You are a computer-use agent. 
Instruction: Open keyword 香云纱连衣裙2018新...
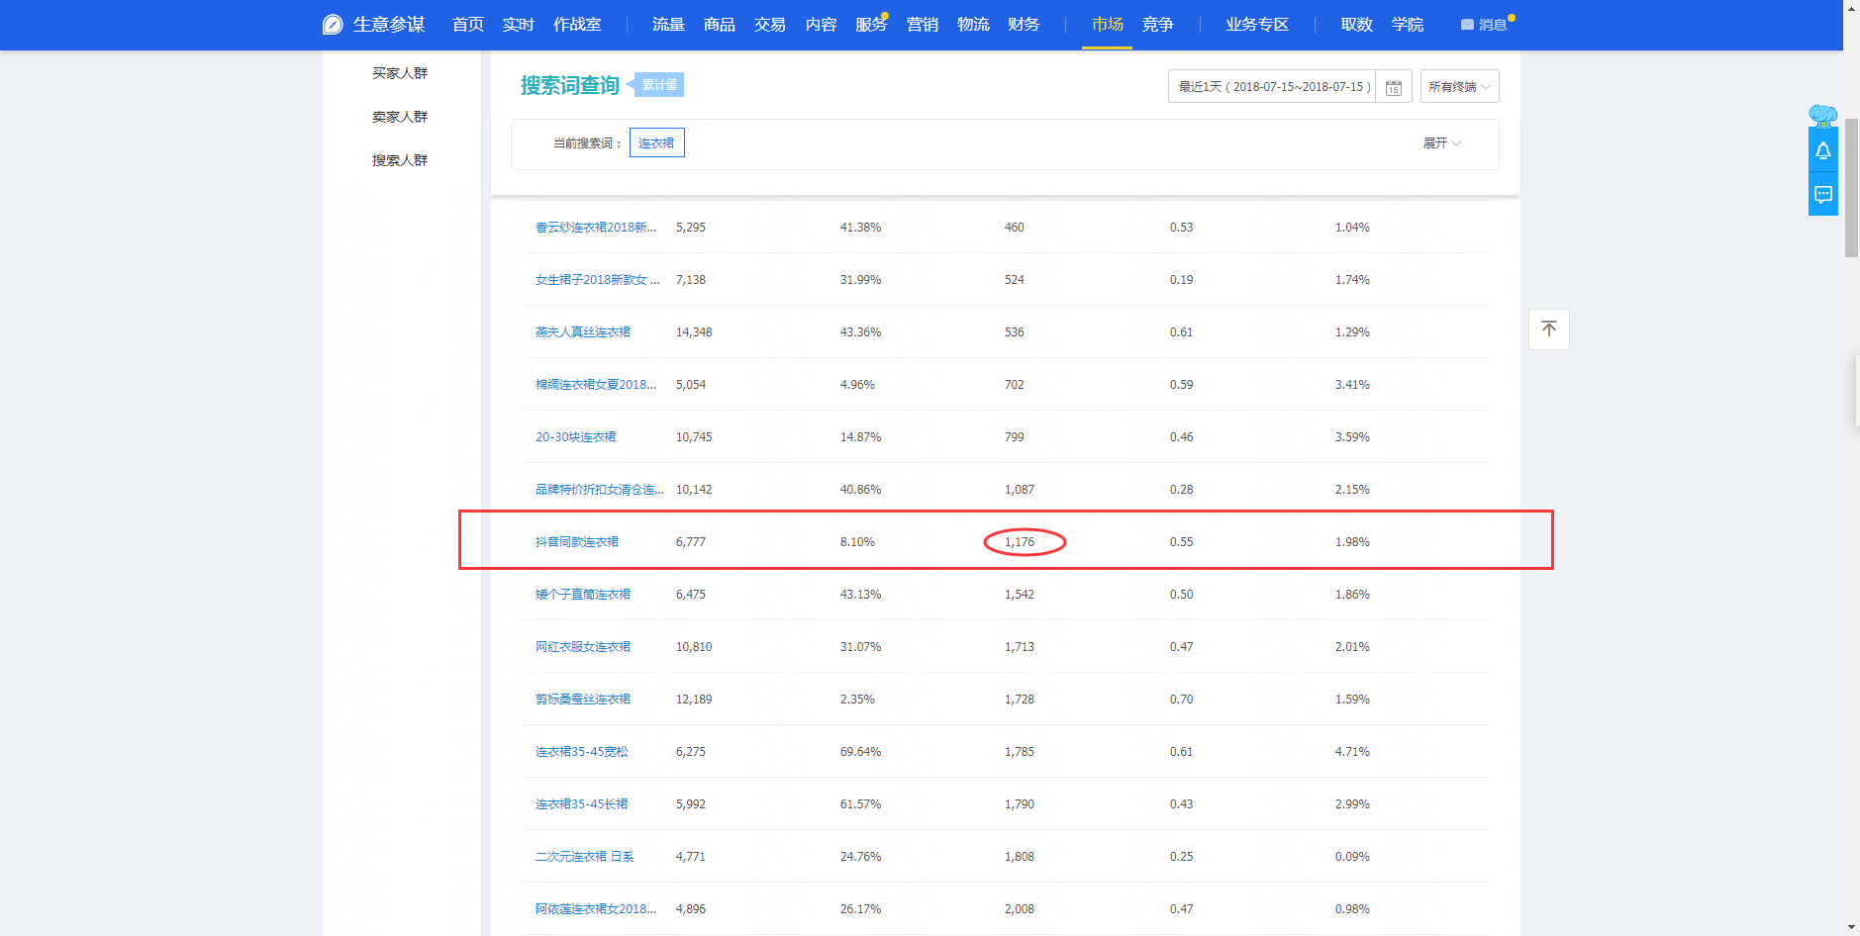(596, 228)
